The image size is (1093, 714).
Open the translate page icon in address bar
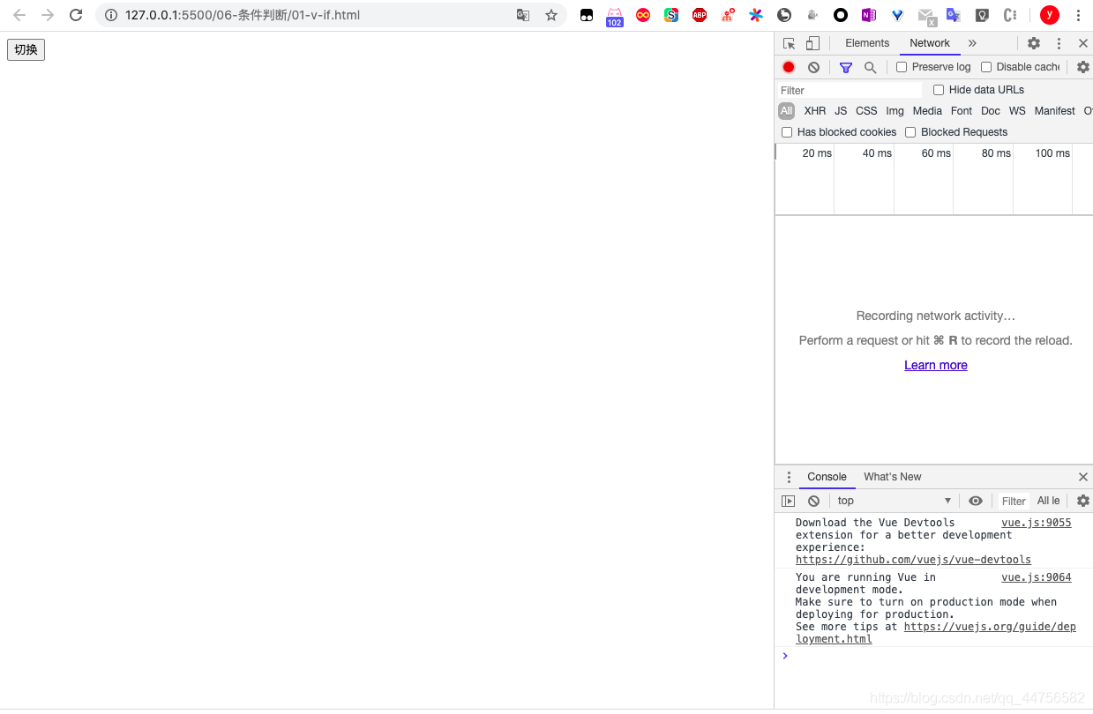click(x=523, y=15)
